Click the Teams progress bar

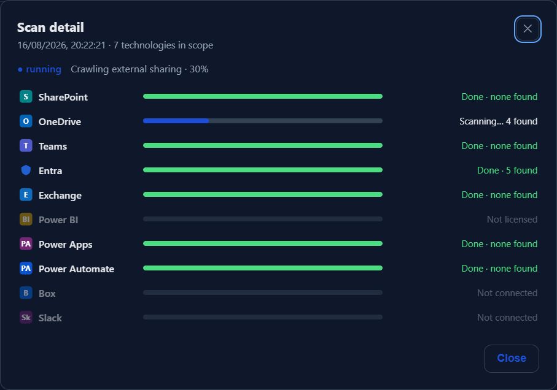pyautogui.click(x=262, y=145)
